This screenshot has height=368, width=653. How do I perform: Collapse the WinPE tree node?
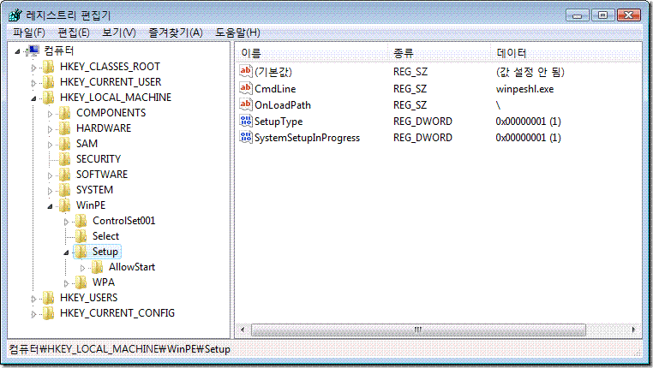click(x=50, y=206)
